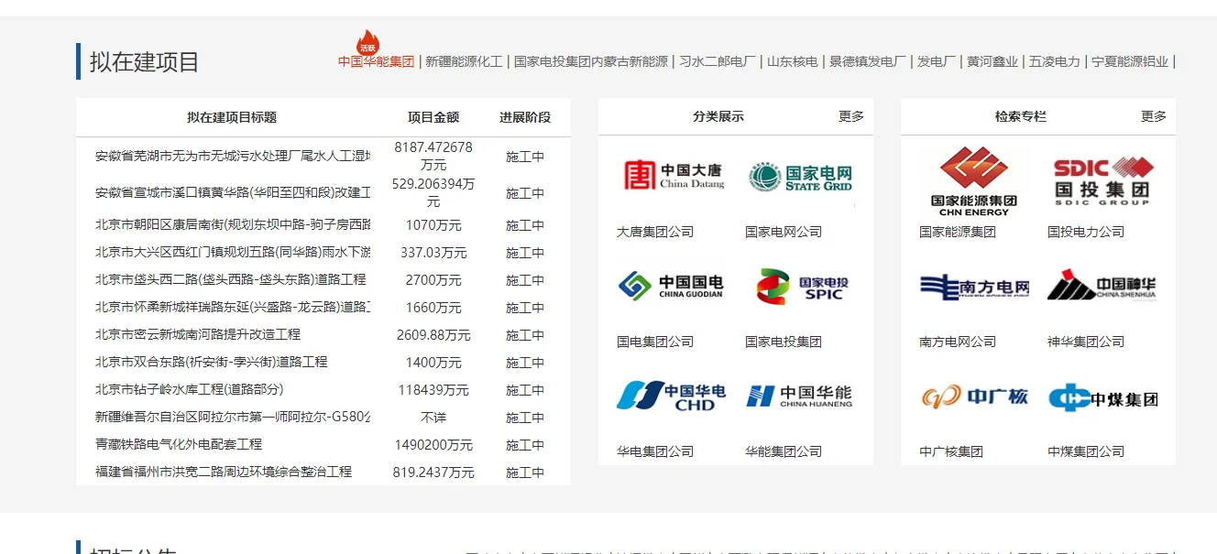The height and width of the screenshot is (554, 1217).
Task: Select the 黄河鑫业 tab
Action: point(992,61)
